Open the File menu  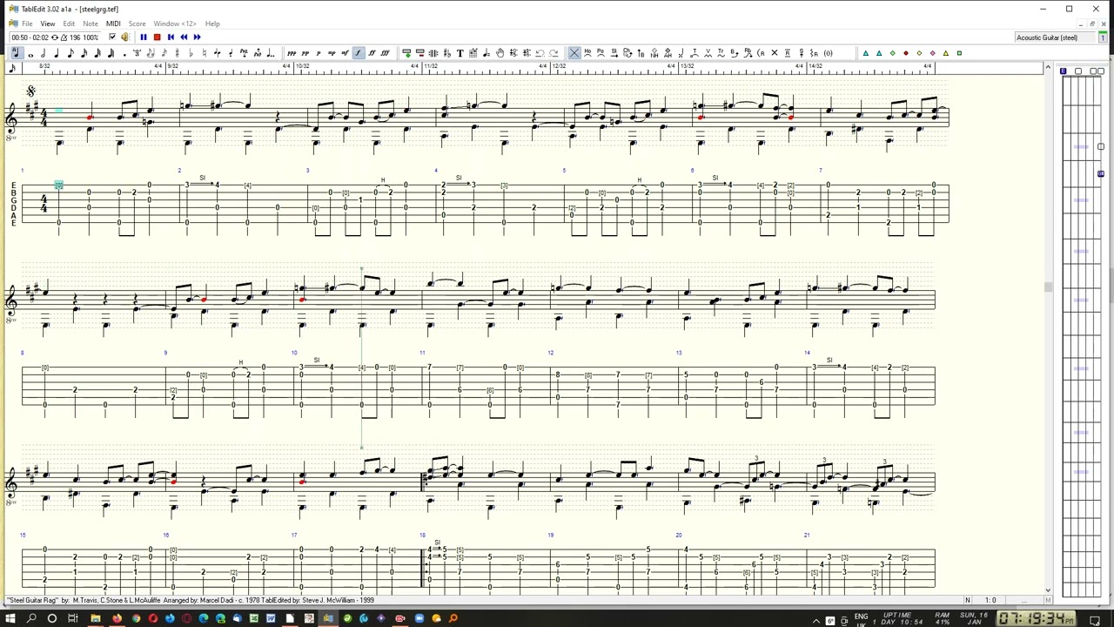(x=27, y=24)
